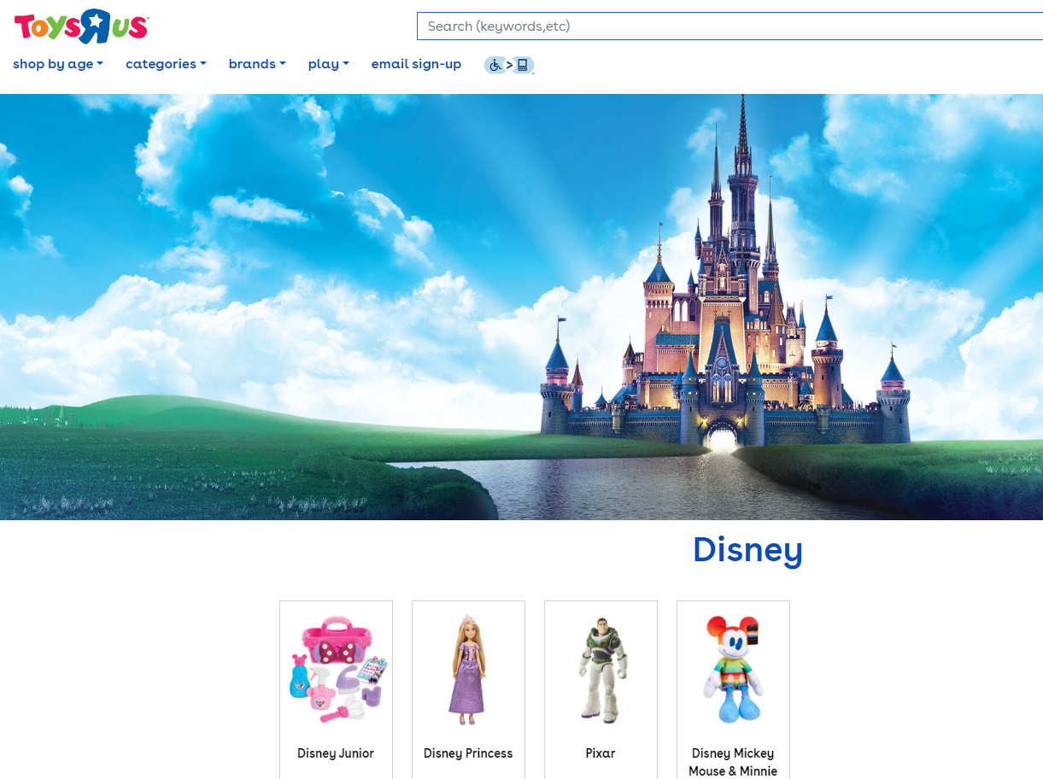Click the Toys R Us logo
The width and height of the screenshot is (1043, 779).
point(81,26)
